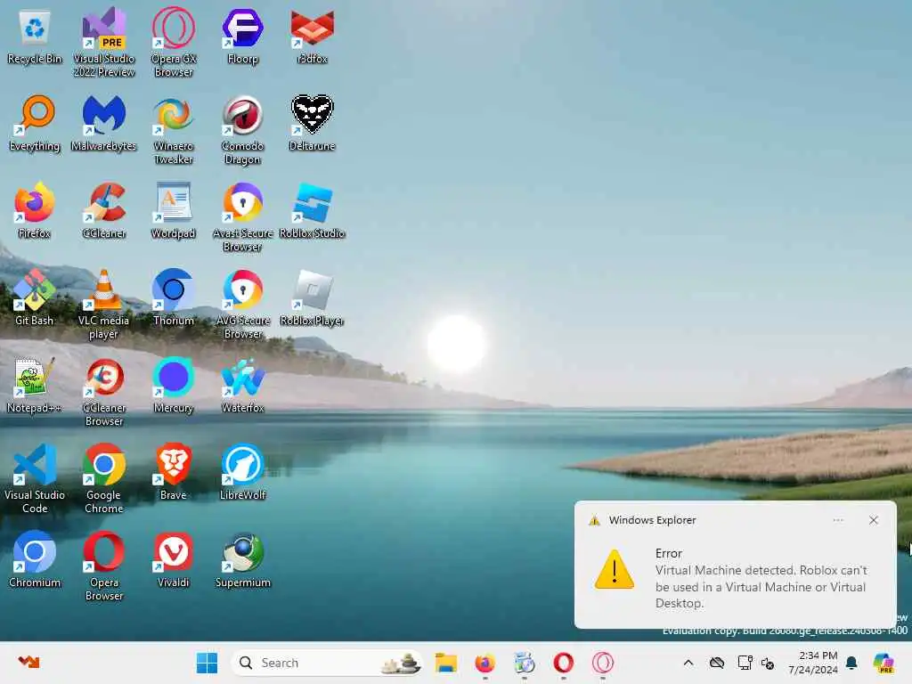Open the taskbar app left of Opera
Screen dimensions: 912x684
point(524,663)
